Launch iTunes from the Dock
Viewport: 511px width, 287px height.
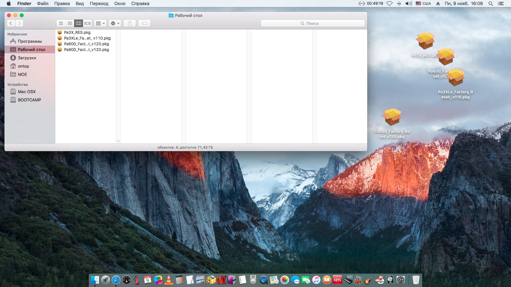pyautogui.click(x=316, y=280)
